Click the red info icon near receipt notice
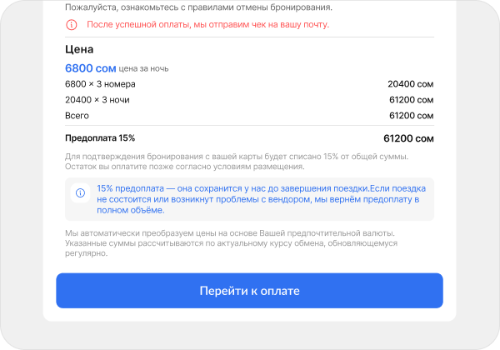 point(71,25)
